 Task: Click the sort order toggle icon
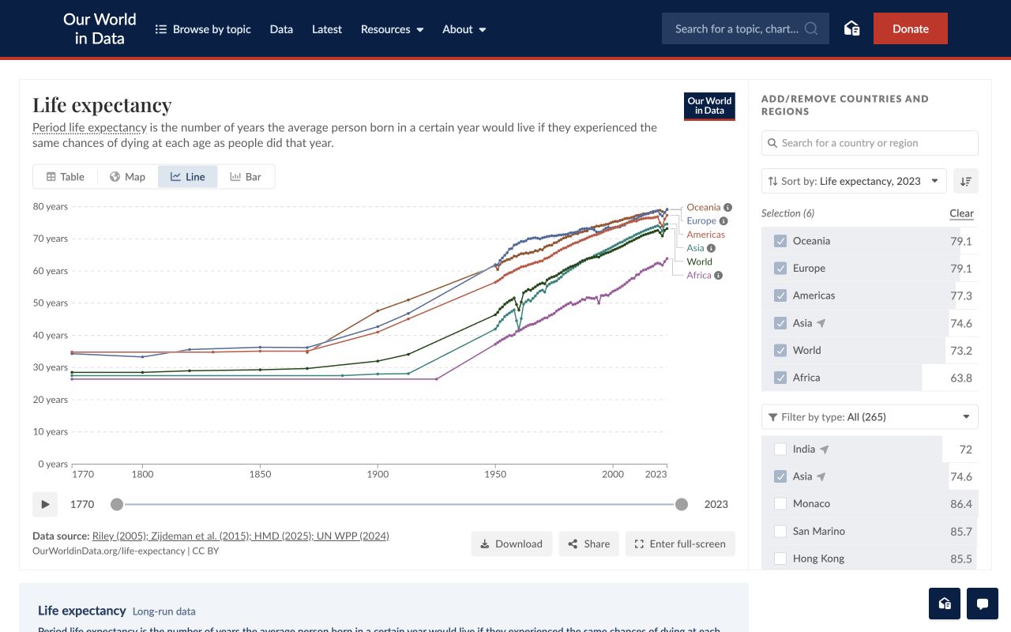(x=966, y=181)
